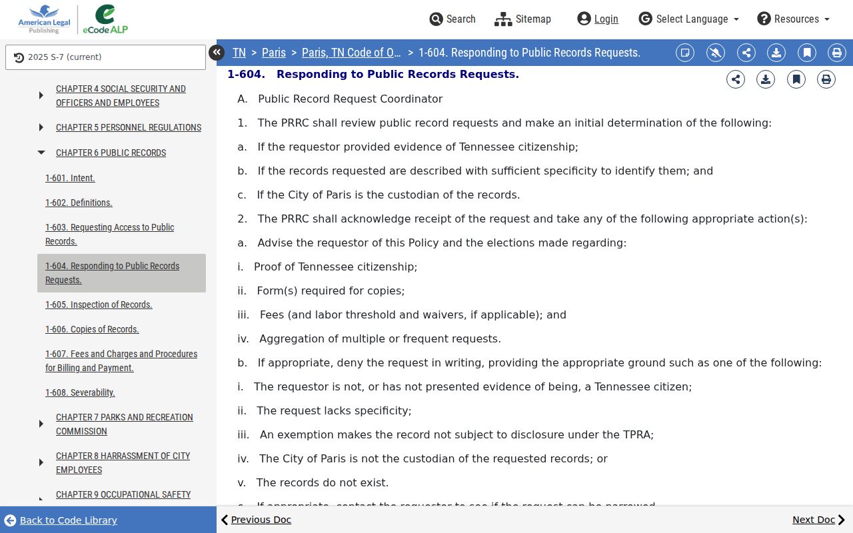The height and width of the screenshot is (533, 853).
Task: Collapse the Chapter 6 Public Records arrow
Action: click(41, 153)
